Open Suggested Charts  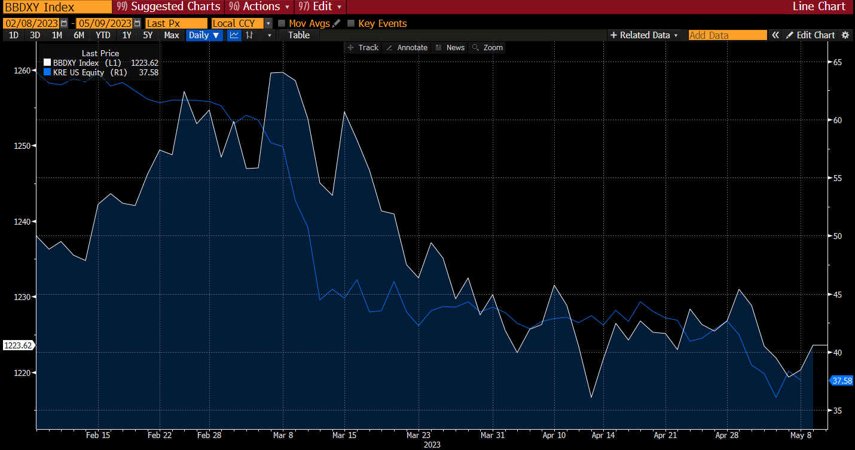[169, 7]
